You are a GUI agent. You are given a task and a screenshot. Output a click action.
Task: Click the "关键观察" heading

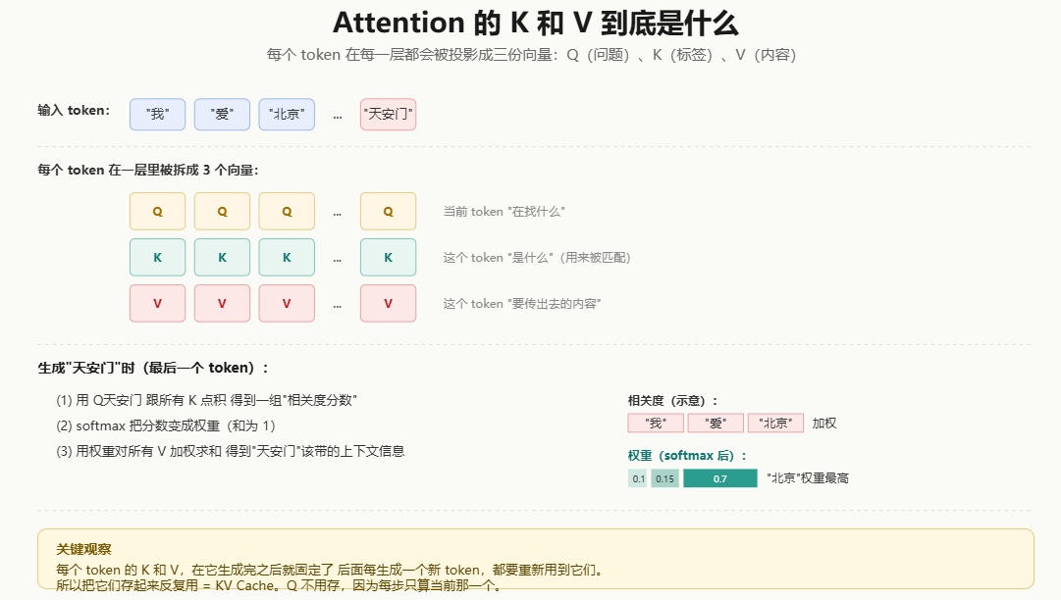(x=83, y=549)
